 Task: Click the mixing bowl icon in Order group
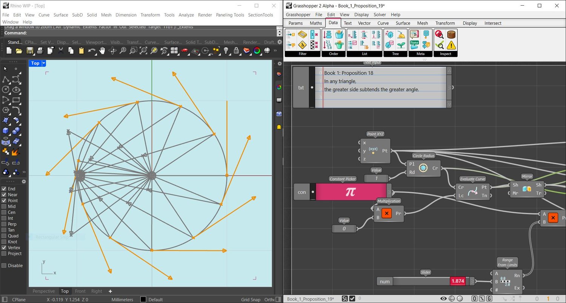[x=340, y=35]
